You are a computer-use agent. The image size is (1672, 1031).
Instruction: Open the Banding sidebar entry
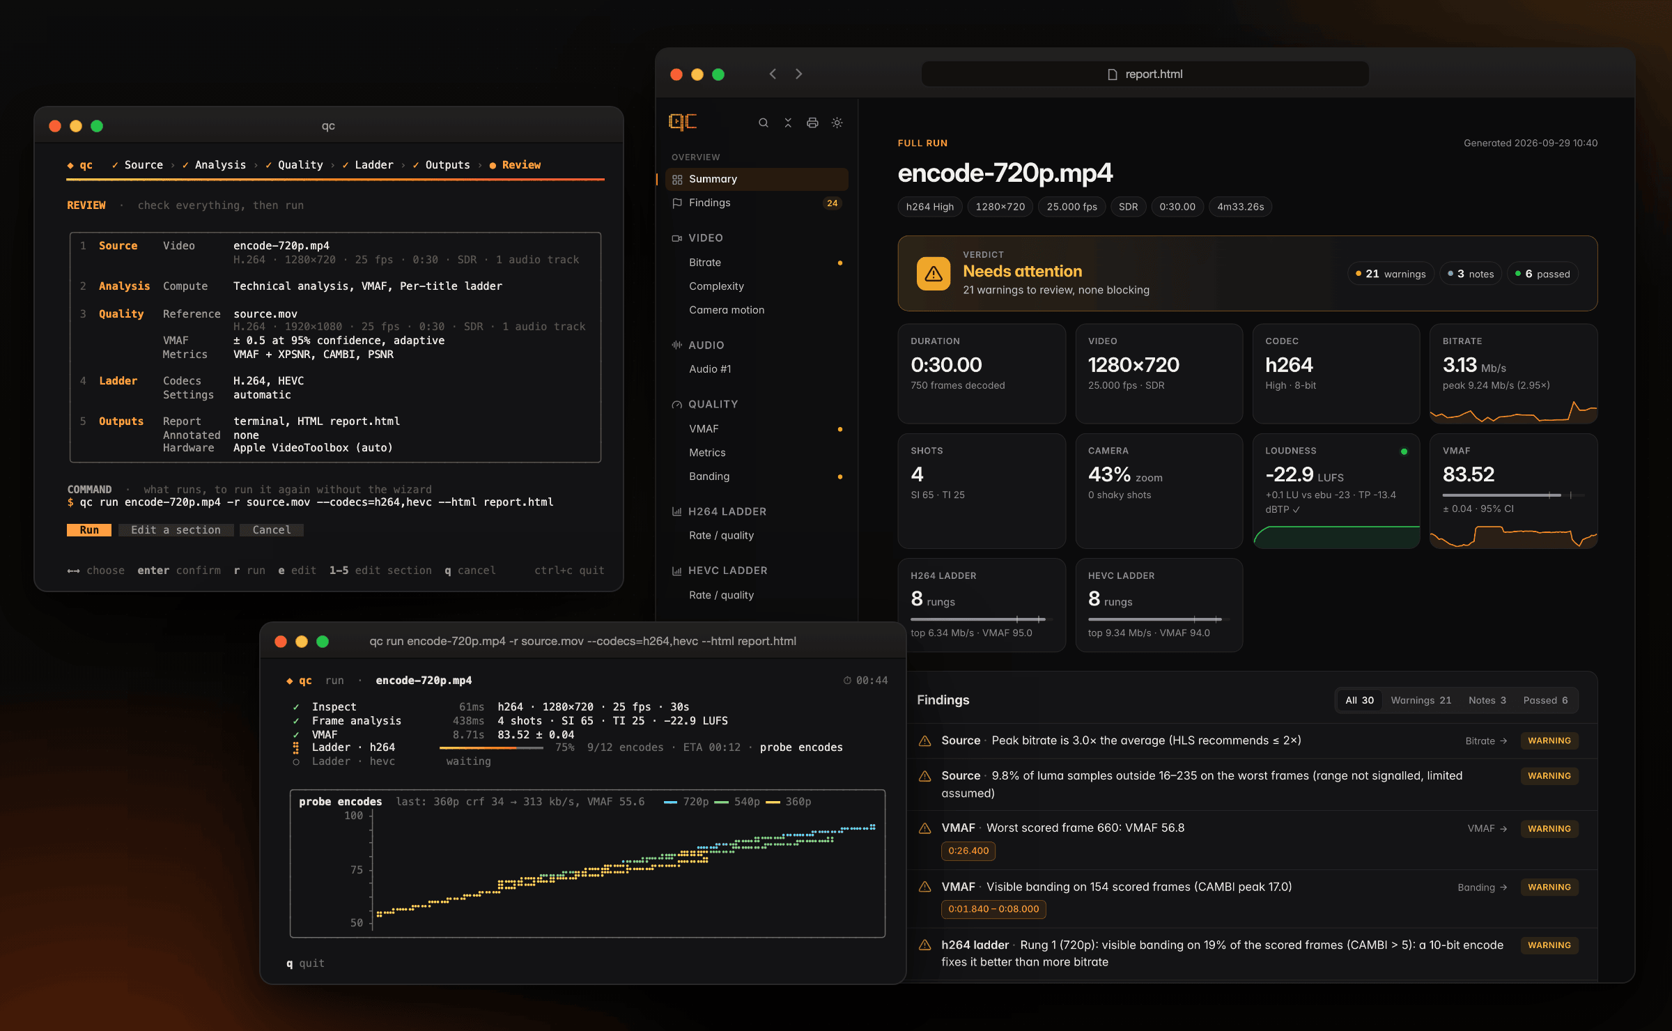pos(757,476)
